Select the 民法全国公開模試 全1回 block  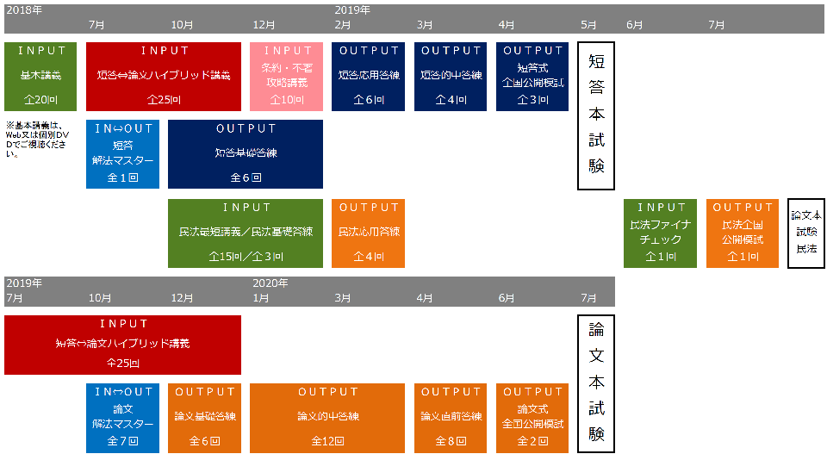coord(743,233)
